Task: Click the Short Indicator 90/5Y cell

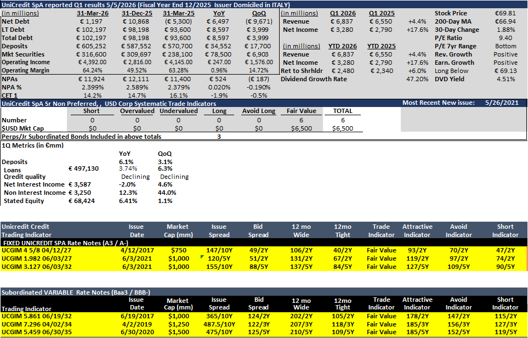Action: pos(505,266)
